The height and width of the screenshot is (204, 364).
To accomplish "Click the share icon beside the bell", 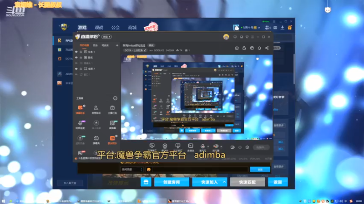I will pyautogui.click(x=267, y=48).
